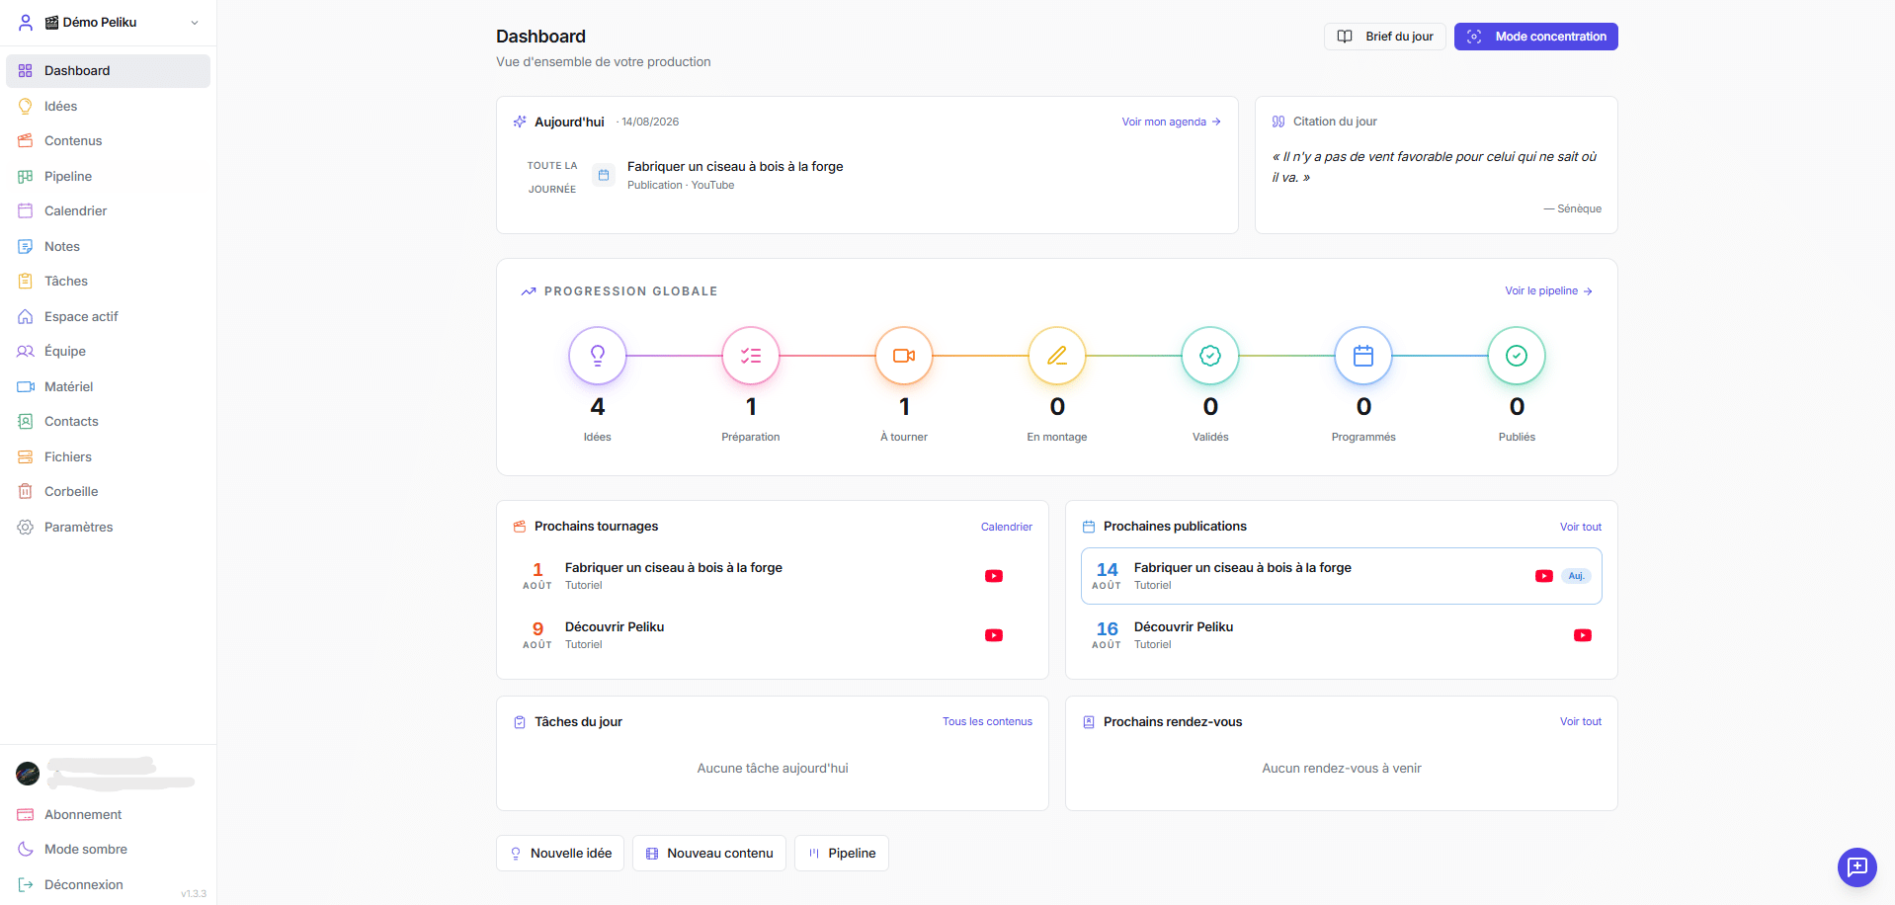This screenshot has width=1895, height=905.
Task: Click YouTube icon on 16 Août publication row
Action: 1583,635
